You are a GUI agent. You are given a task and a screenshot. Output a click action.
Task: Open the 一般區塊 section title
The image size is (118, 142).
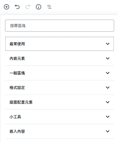coord(17,73)
